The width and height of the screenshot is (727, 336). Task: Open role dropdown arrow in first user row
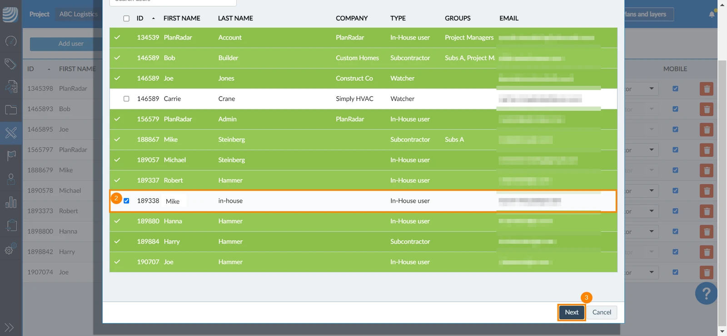click(652, 88)
